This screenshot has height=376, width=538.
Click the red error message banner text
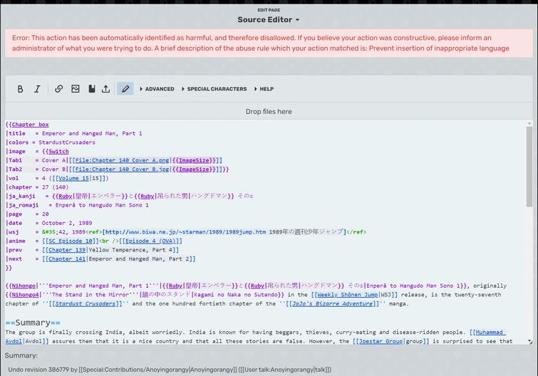point(260,43)
